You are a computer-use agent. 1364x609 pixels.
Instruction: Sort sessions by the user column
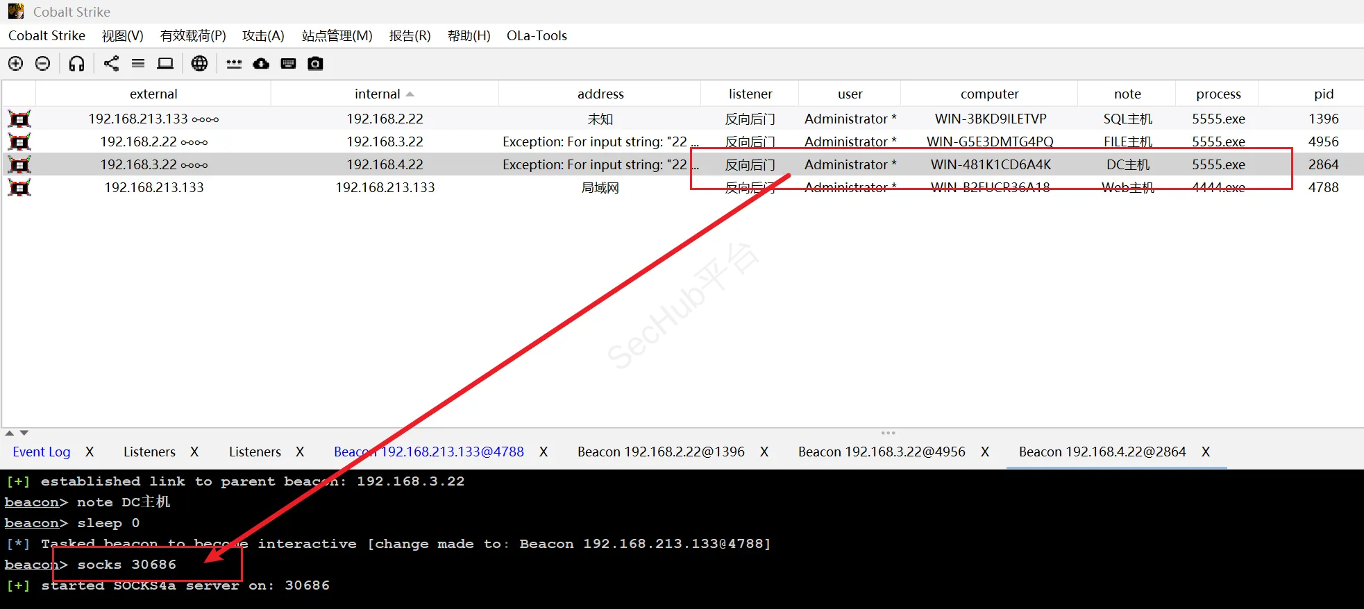coord(850,94)
